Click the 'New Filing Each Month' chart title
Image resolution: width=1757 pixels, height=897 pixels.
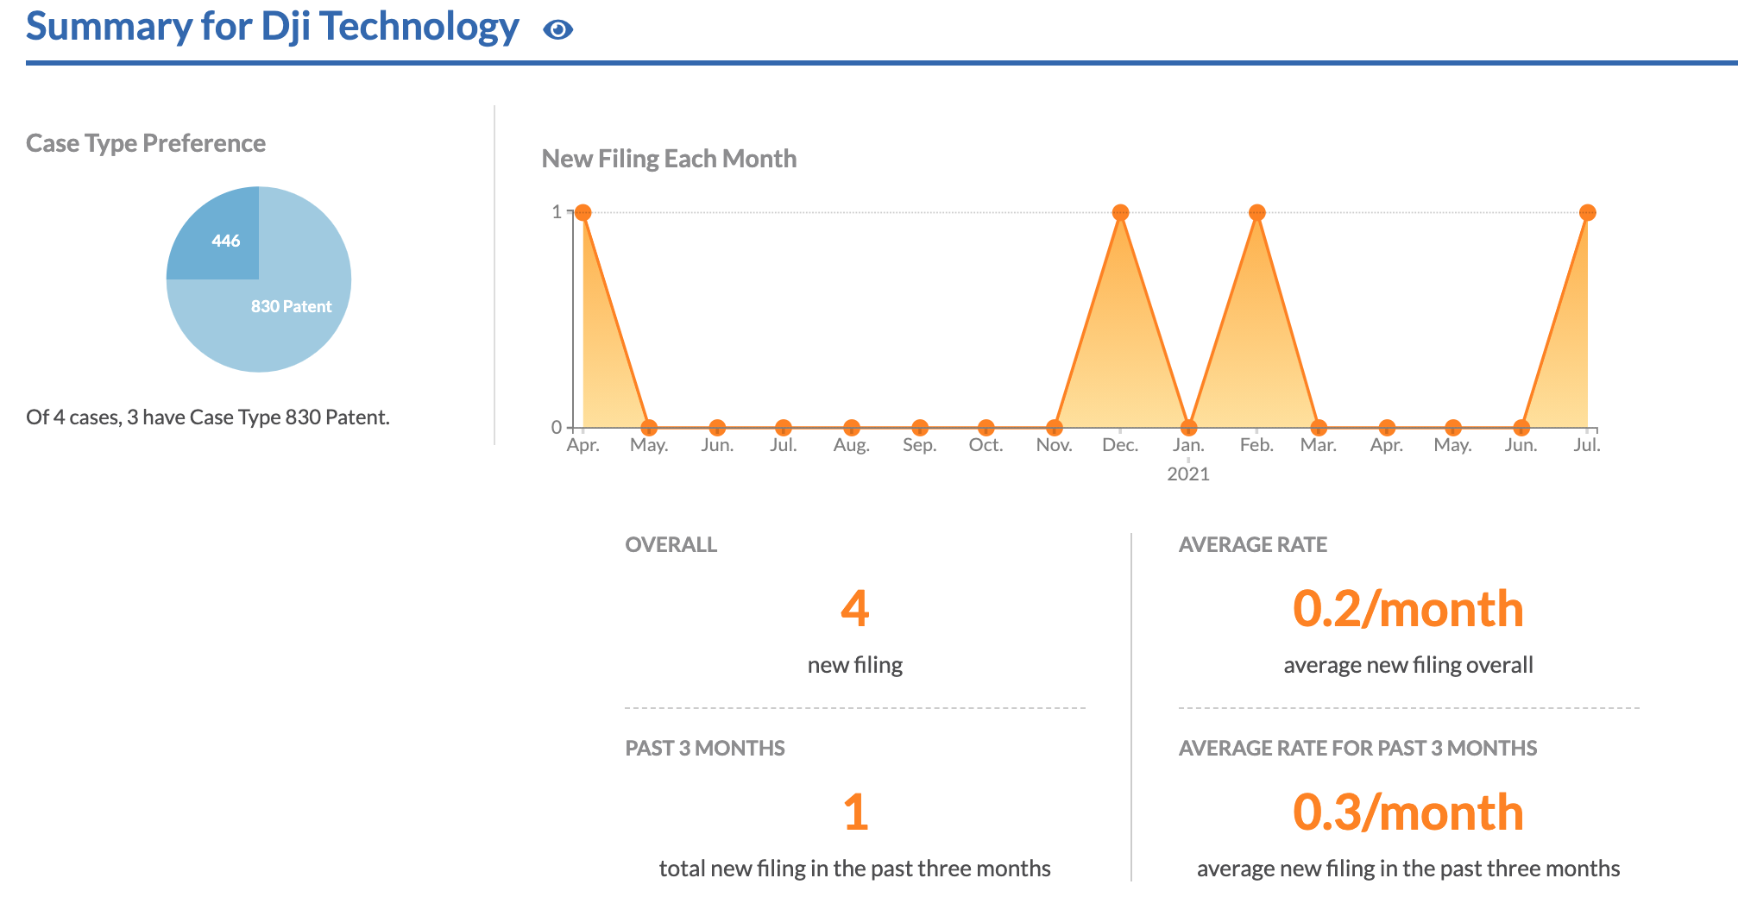[669, 159]
